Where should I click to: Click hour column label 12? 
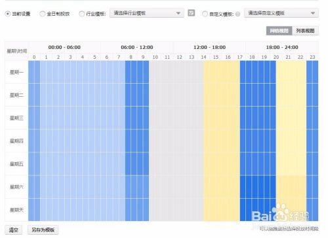click(x=179, y=57)
